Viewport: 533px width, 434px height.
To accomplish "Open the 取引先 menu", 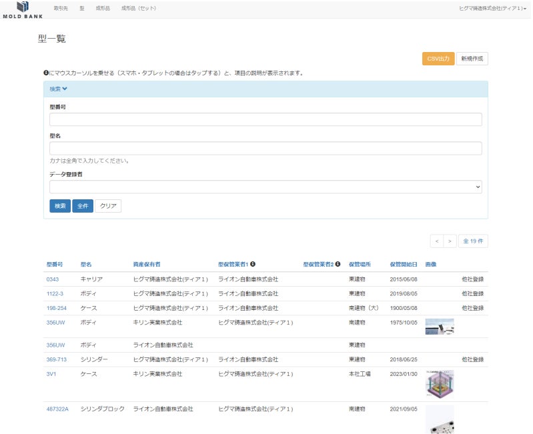I will [60, 8].
